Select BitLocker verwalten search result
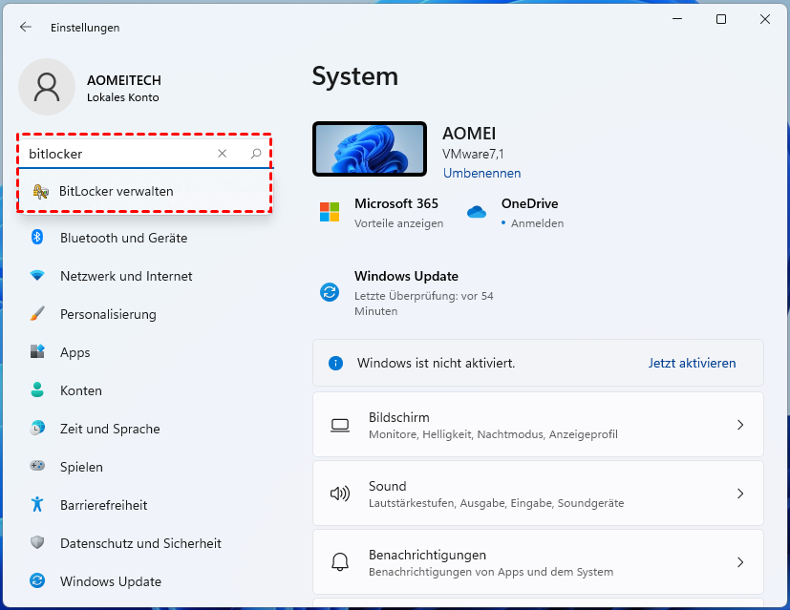Image resolution: width=790 pixels, height=610 pixels. [x=145, y=191]
